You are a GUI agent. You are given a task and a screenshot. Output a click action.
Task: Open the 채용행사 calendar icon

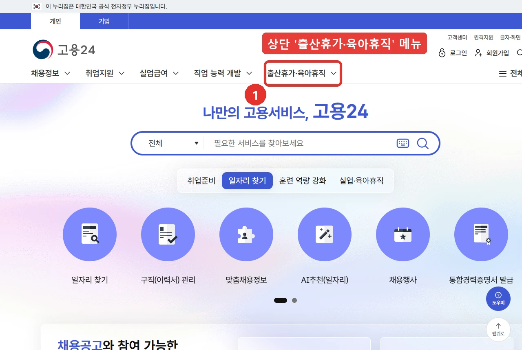pyautogui.click(x=403, y=234)
